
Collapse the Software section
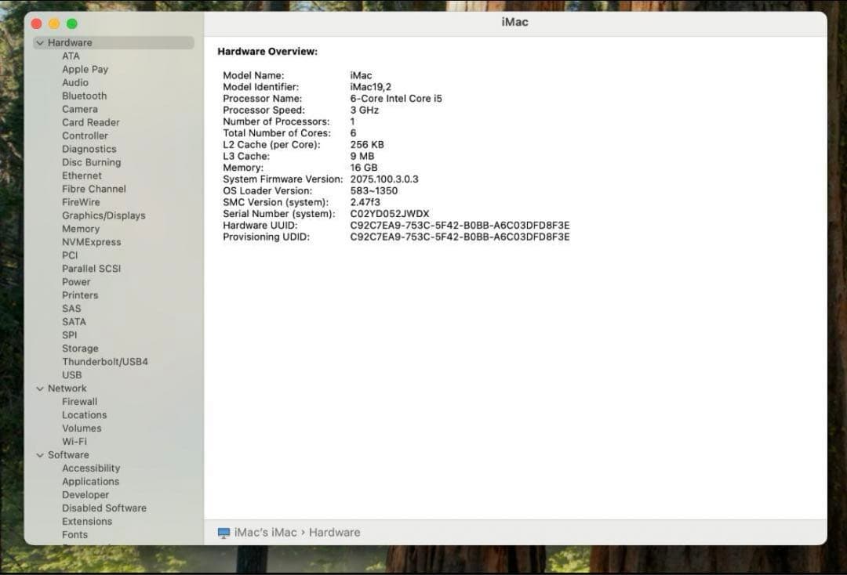coord(40,454)
